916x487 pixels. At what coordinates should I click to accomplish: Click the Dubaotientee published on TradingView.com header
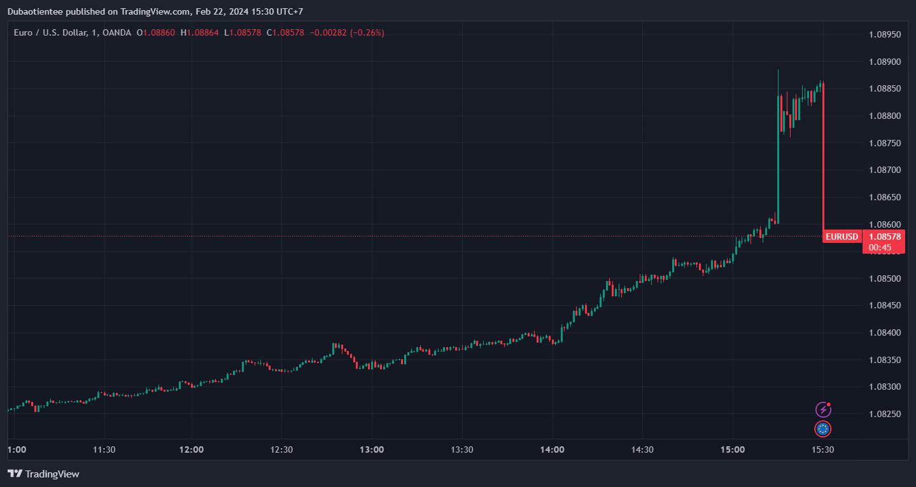coord(99,11)
